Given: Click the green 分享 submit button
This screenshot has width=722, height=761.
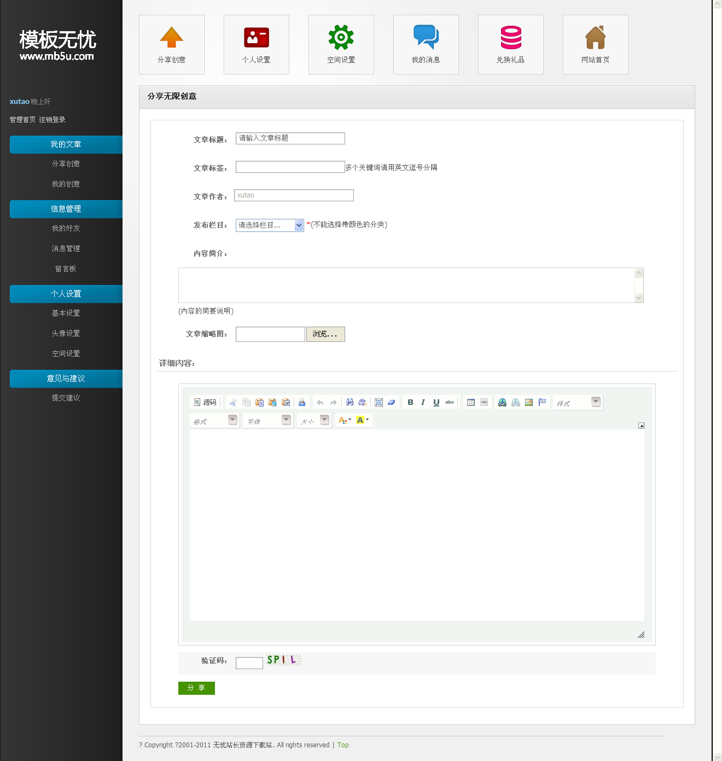Looking at the screenshot, I should click(196, 688).
